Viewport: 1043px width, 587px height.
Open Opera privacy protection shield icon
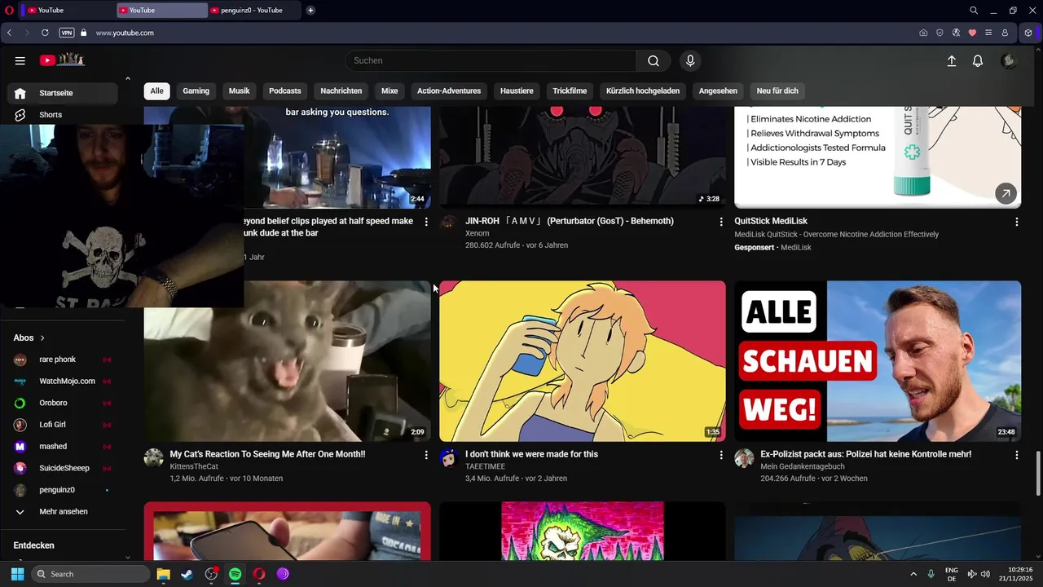[x=940, y=33]
